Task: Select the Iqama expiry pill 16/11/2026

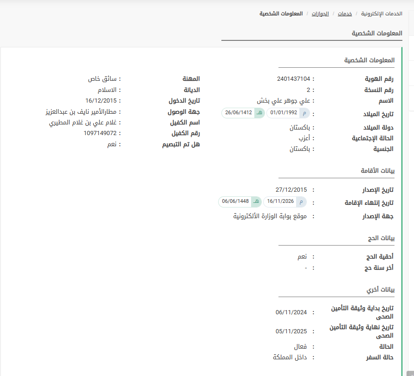Action: click(x=280, y=201)
